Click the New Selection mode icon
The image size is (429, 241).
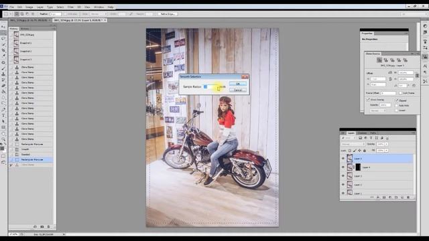pyautogui.click(x=17, y=14)
